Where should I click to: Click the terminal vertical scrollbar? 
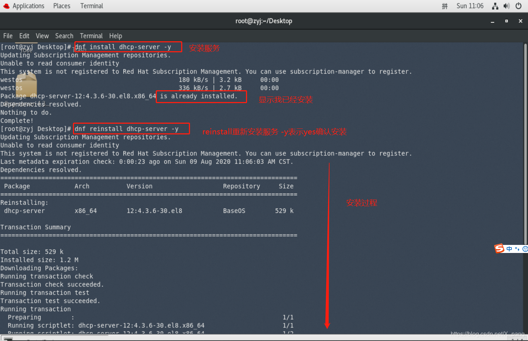[525, 144]
